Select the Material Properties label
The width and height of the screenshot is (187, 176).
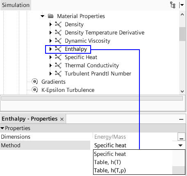(81, 16)
